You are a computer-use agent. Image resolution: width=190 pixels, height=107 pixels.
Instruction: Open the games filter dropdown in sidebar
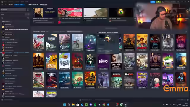[12, 14]
